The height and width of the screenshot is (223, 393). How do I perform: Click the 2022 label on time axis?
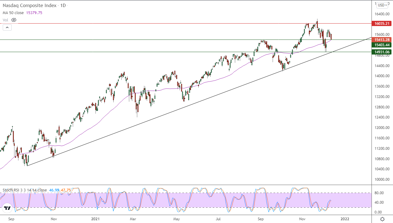[345, 219]
